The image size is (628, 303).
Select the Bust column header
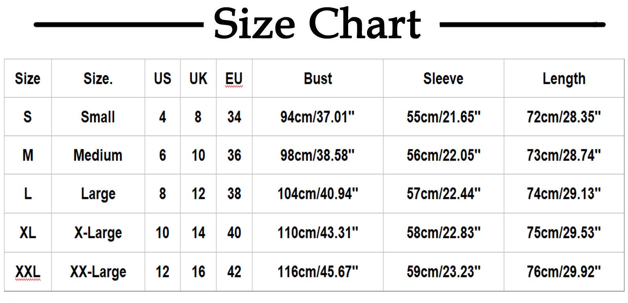point(318,79)
